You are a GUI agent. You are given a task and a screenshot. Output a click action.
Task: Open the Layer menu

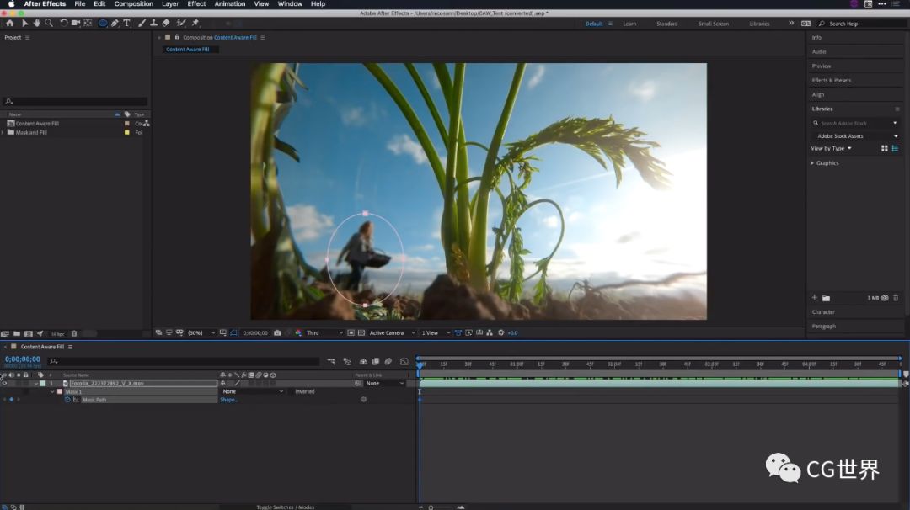pyautogui.click(x=170, y=4)
